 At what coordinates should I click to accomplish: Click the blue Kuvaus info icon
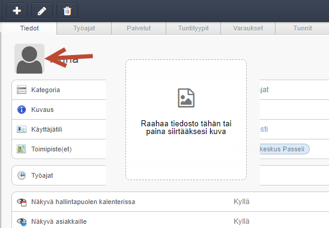tap(22, 110)
